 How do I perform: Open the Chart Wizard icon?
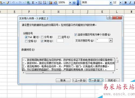click(x=50, y=2)
